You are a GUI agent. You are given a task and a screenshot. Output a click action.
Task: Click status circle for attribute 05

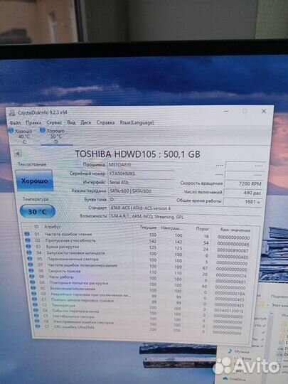point(30,259)
